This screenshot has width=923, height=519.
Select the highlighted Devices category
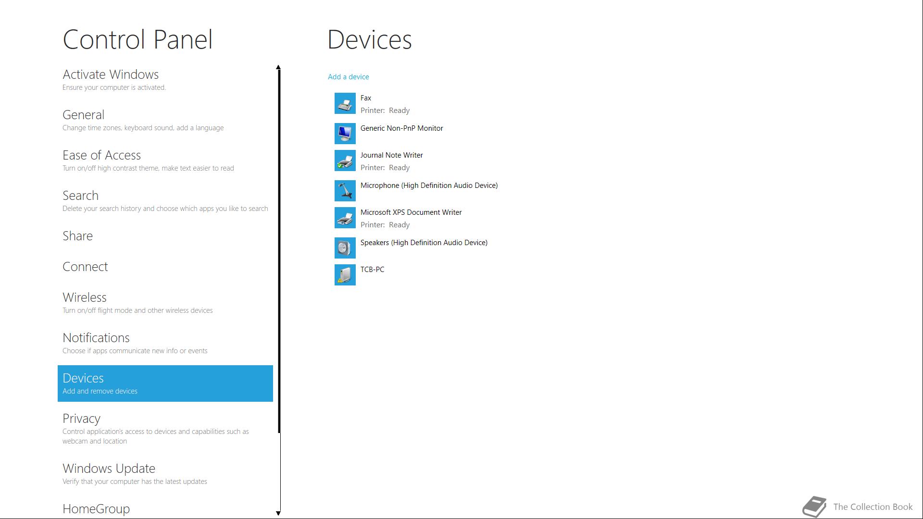tap(165, 383)
